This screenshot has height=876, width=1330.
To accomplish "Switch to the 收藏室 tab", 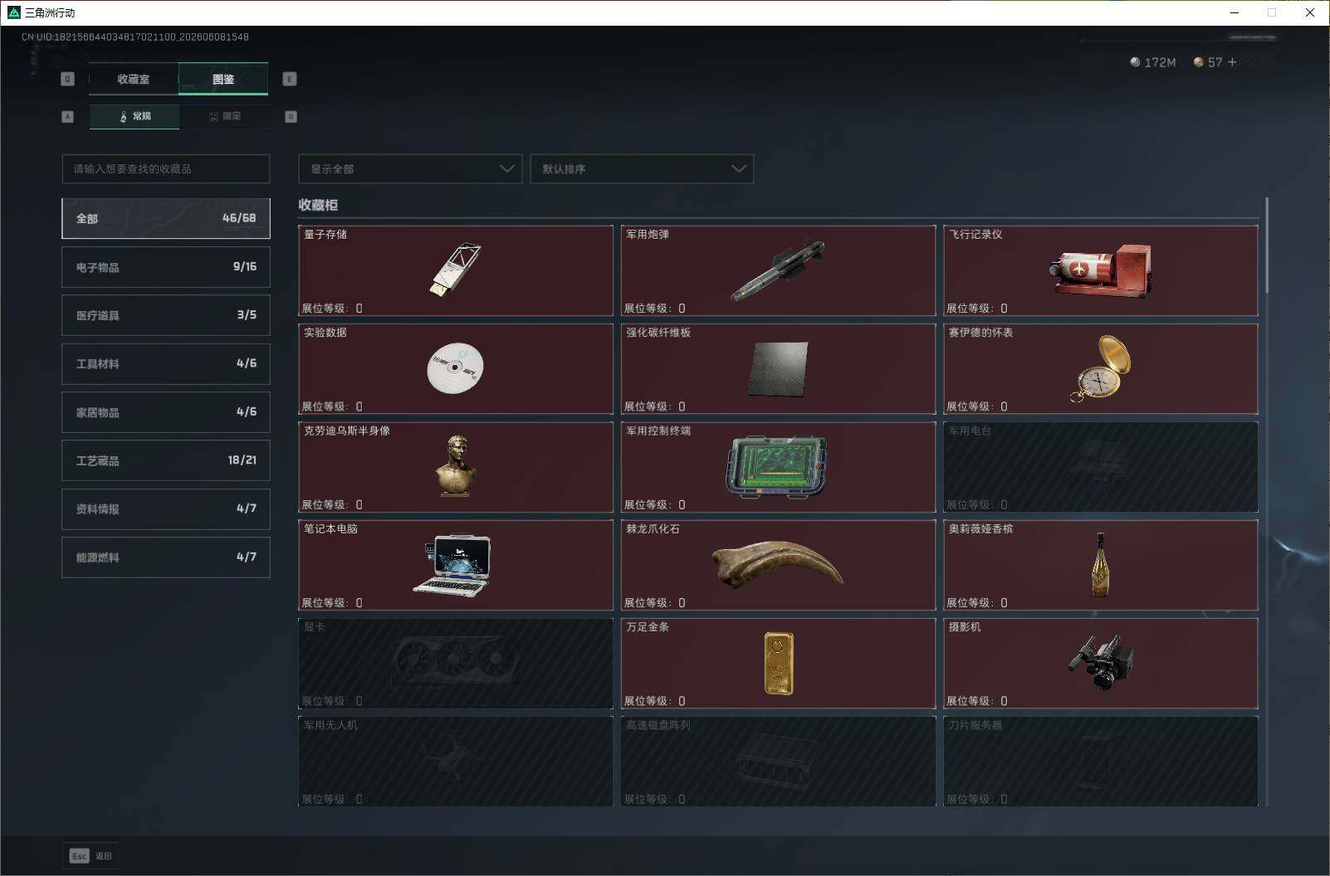I will click(134, 79).
